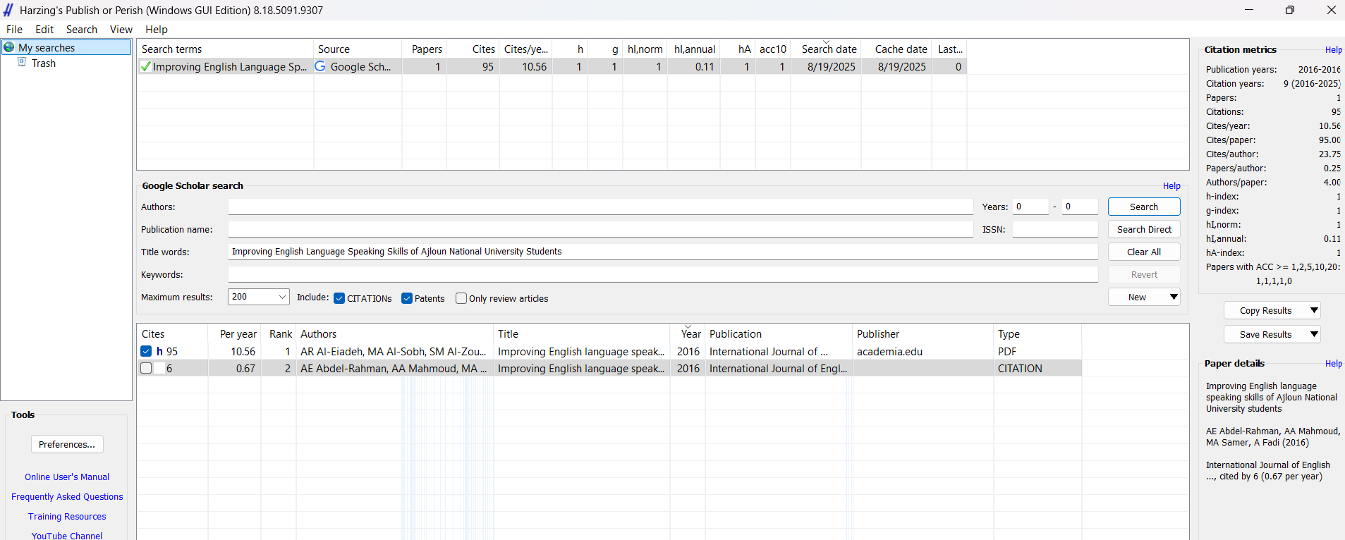Viewport: 1345px width, 540px height.
Task: Check the result row with 6 cites
Action: [x=146, y=368]
